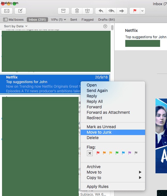Reply all using the double-arrow icon
Viewport: 167px width, 196px height.
point(111,11)
